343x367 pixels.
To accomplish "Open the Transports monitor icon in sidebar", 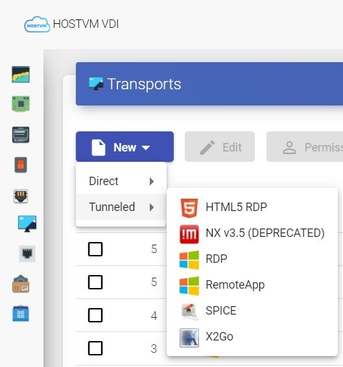I will pyautogui.click(x=27, y=224).
